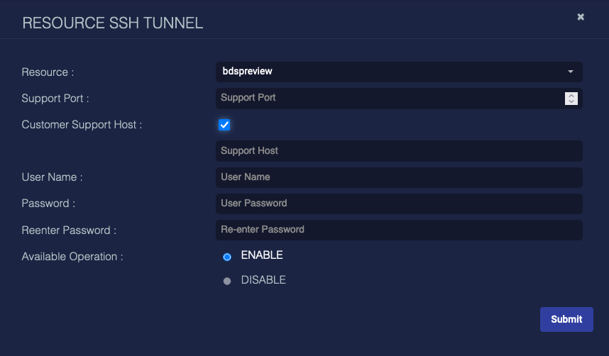Click the RESOURCE SSH TUNNEL dialog title
Image resolution: width=609 pixels, height=356 pixels.
coord(113,23)
